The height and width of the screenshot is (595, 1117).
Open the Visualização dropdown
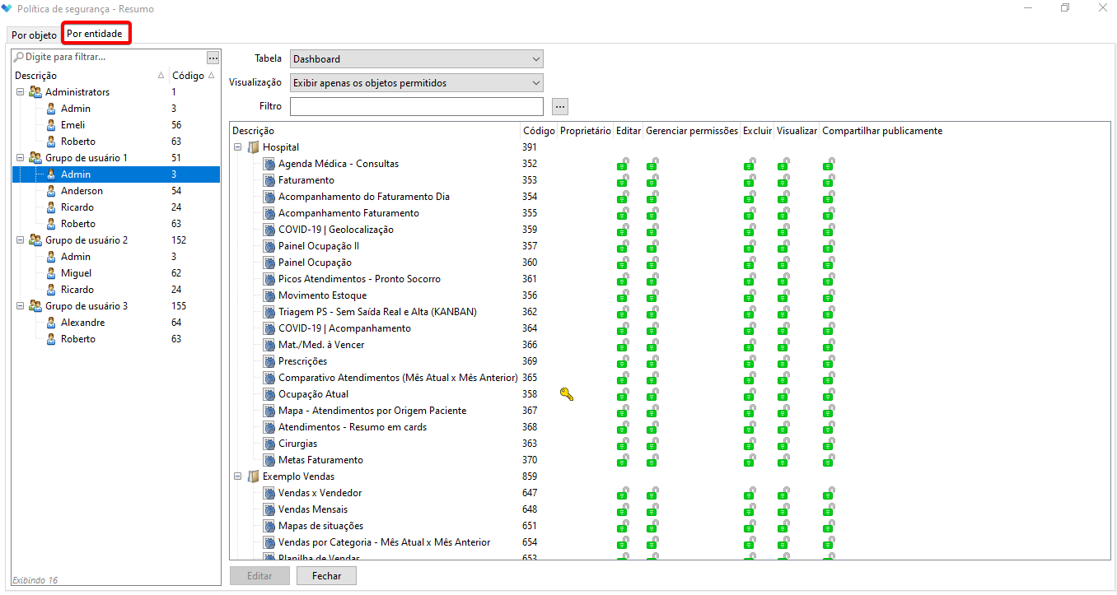click(416, 83)
